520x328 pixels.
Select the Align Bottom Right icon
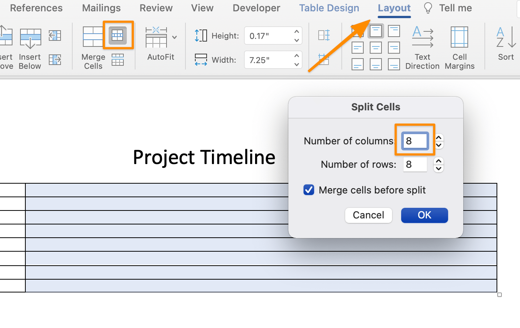[394, 64]
